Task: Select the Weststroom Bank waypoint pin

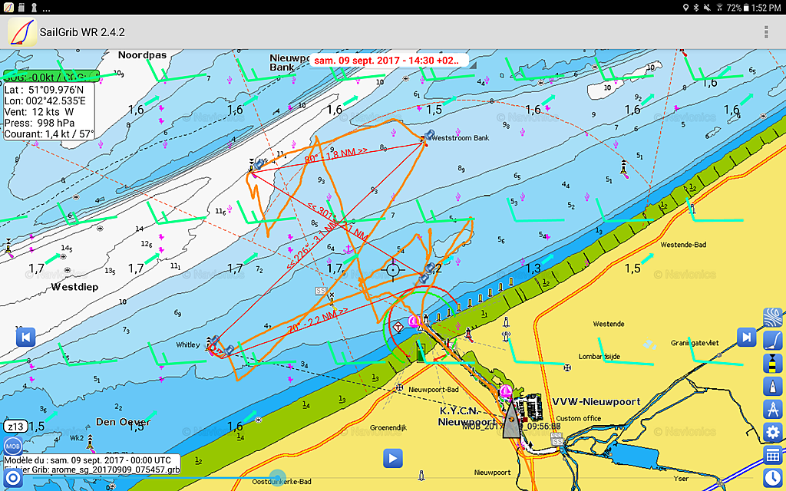Action: [x=428, y=136]
